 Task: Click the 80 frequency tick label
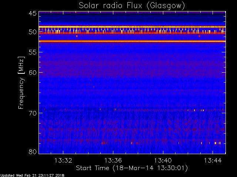[33, 152]
